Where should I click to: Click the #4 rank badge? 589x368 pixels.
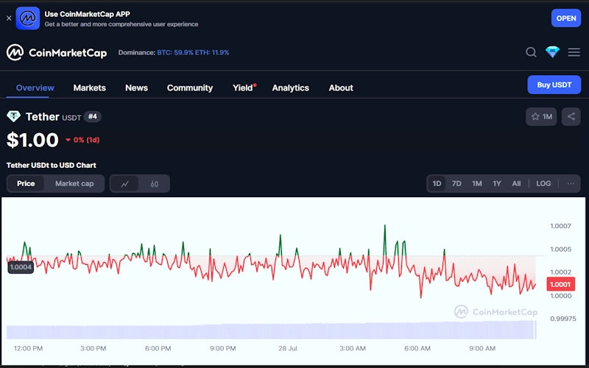(93, 117)
